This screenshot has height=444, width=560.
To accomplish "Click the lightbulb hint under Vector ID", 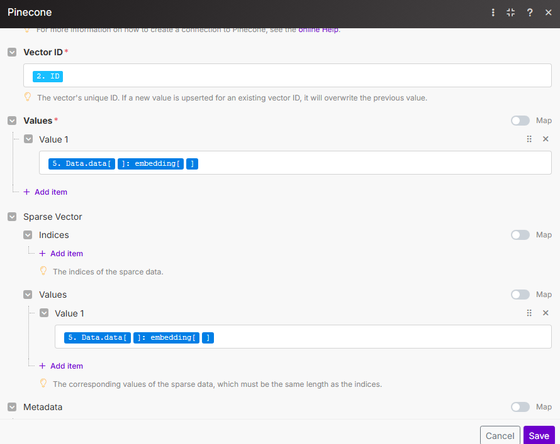I will [x=28, y=97].
